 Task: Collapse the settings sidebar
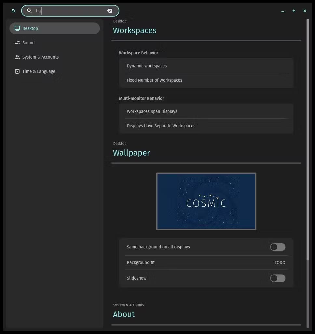pyautogui.click(x=13, y=11)
